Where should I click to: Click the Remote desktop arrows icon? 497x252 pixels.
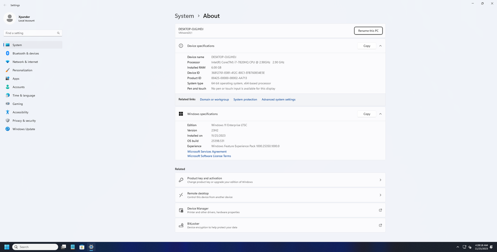pos(181,195)
